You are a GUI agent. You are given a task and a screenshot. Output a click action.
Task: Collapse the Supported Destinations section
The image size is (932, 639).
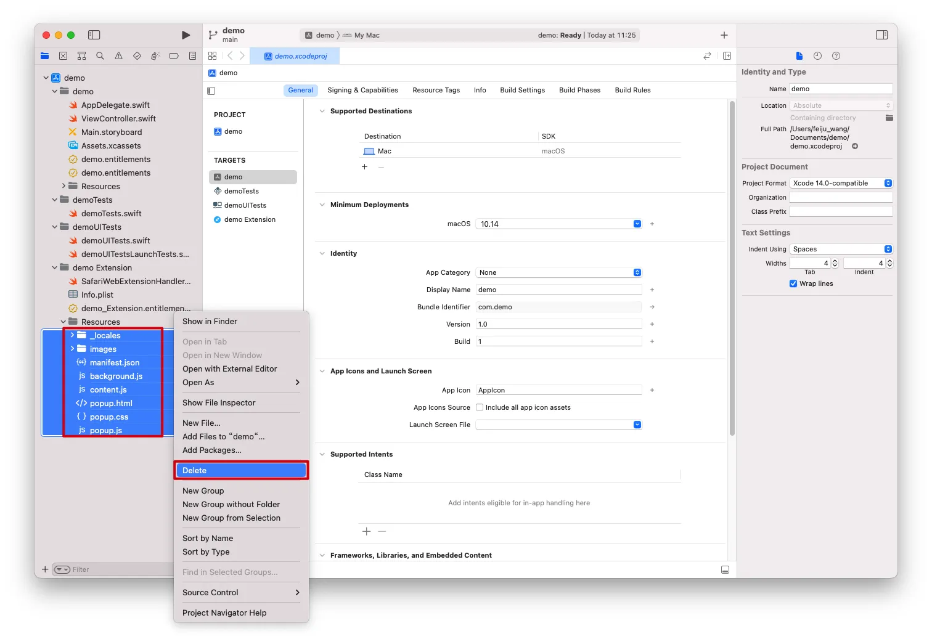[322, 111]
